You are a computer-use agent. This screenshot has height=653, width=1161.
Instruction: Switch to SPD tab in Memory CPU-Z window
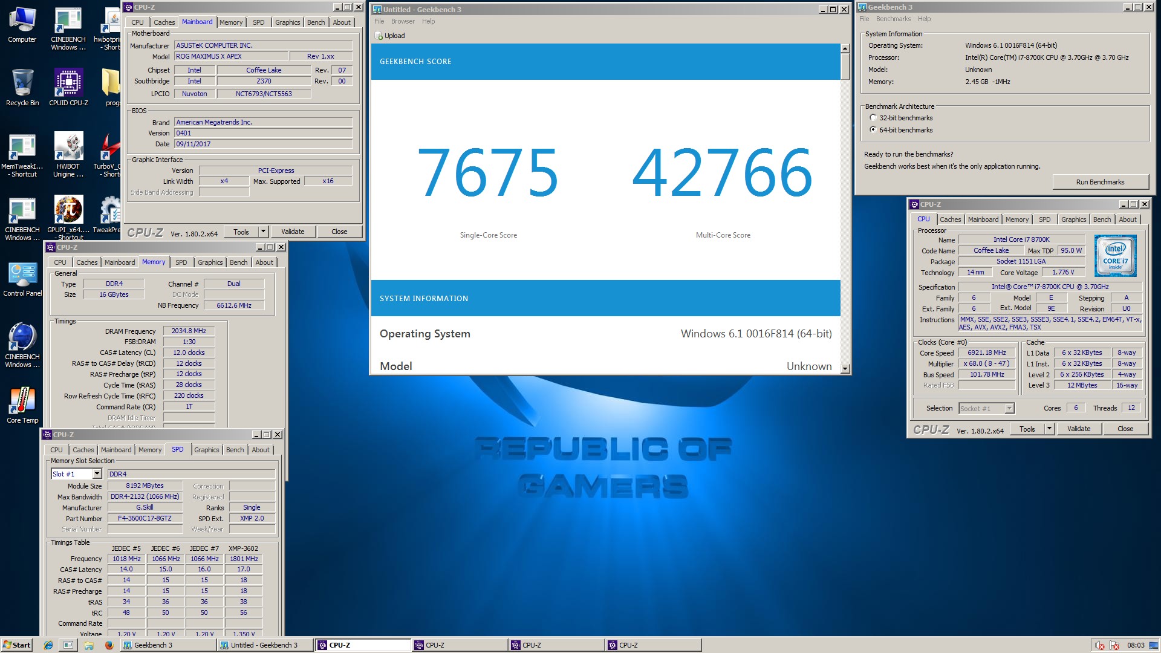coord(181,262)
